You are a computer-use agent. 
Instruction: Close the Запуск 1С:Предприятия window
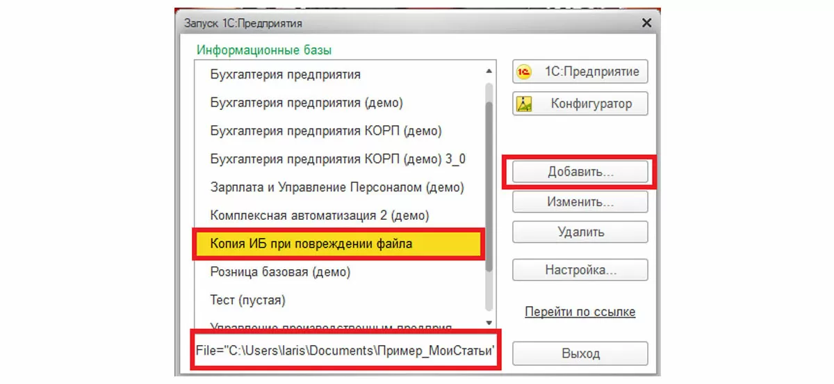tap(646, 23)
